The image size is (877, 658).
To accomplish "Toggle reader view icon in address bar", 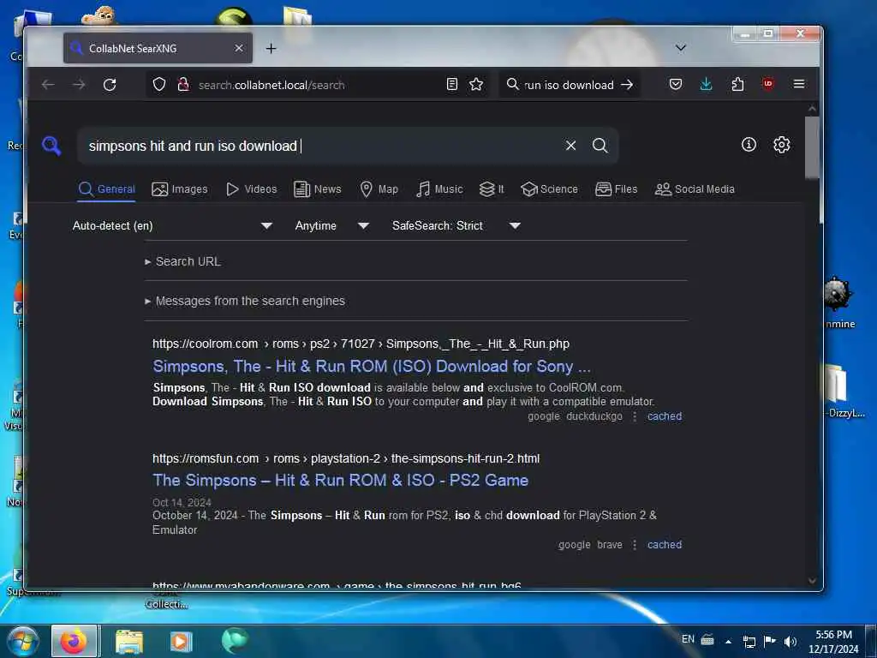I will [x=452, y=85].
